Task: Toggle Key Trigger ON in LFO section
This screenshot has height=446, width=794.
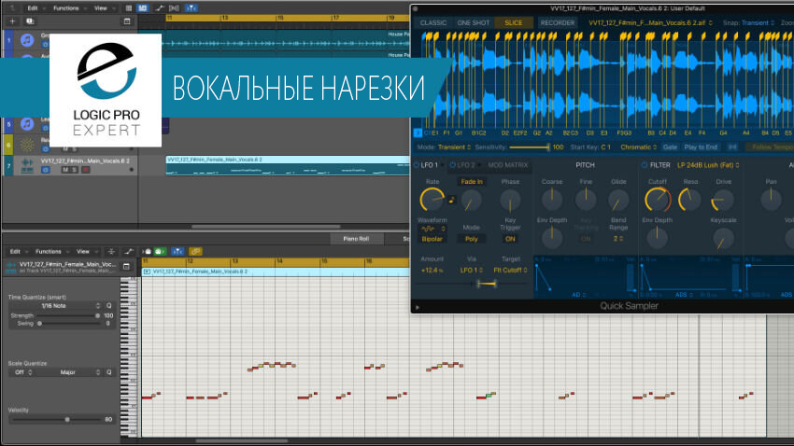Action: pyautogui.click(x=510, y=239)
